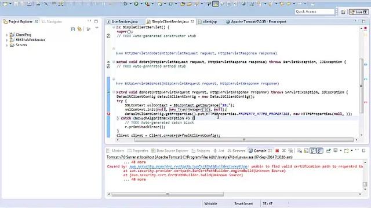Screen dimensions: 371x208
Task: Open the Java EE perspective
Action: click(x=359, y=12)
